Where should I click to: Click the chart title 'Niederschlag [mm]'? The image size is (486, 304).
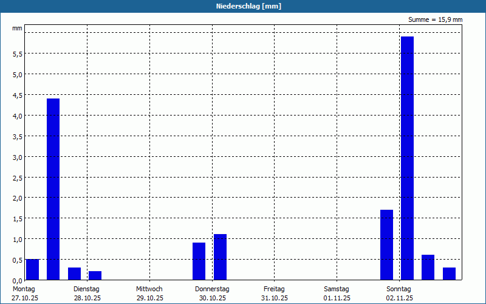click(248, 6)
